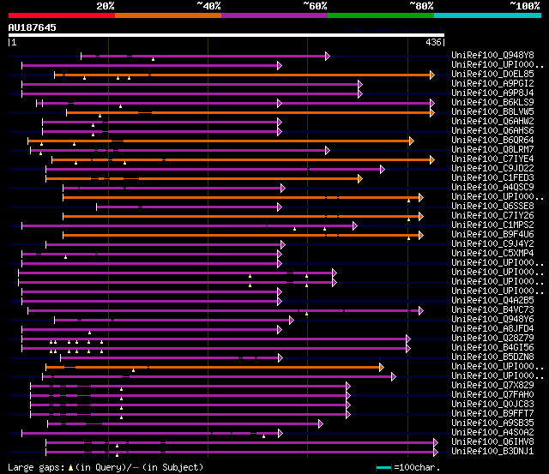Viewport: 549px width, 474px height.
Task: Open the UniRef100_A9P8J4 hit label
Action: (x=492, y=93)
